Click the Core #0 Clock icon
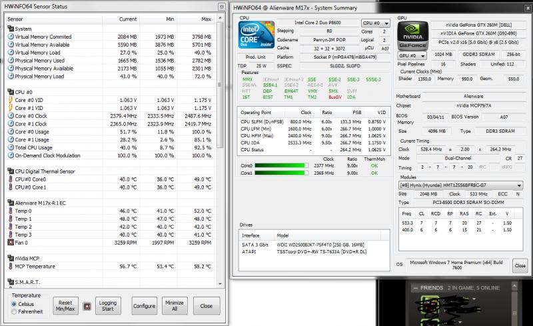 (11, 116)
